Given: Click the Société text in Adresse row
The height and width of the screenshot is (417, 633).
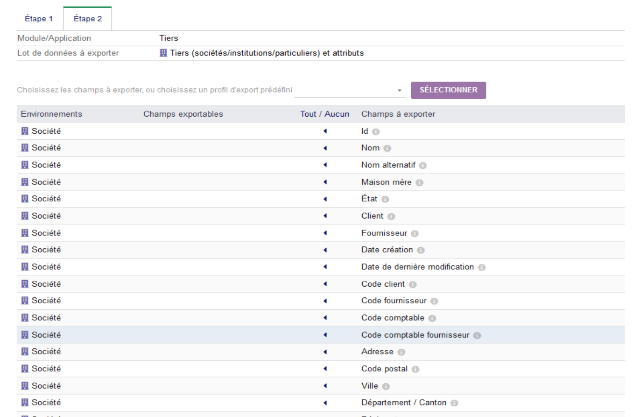Looking at the screenshot, I should (x=46, y=351).
